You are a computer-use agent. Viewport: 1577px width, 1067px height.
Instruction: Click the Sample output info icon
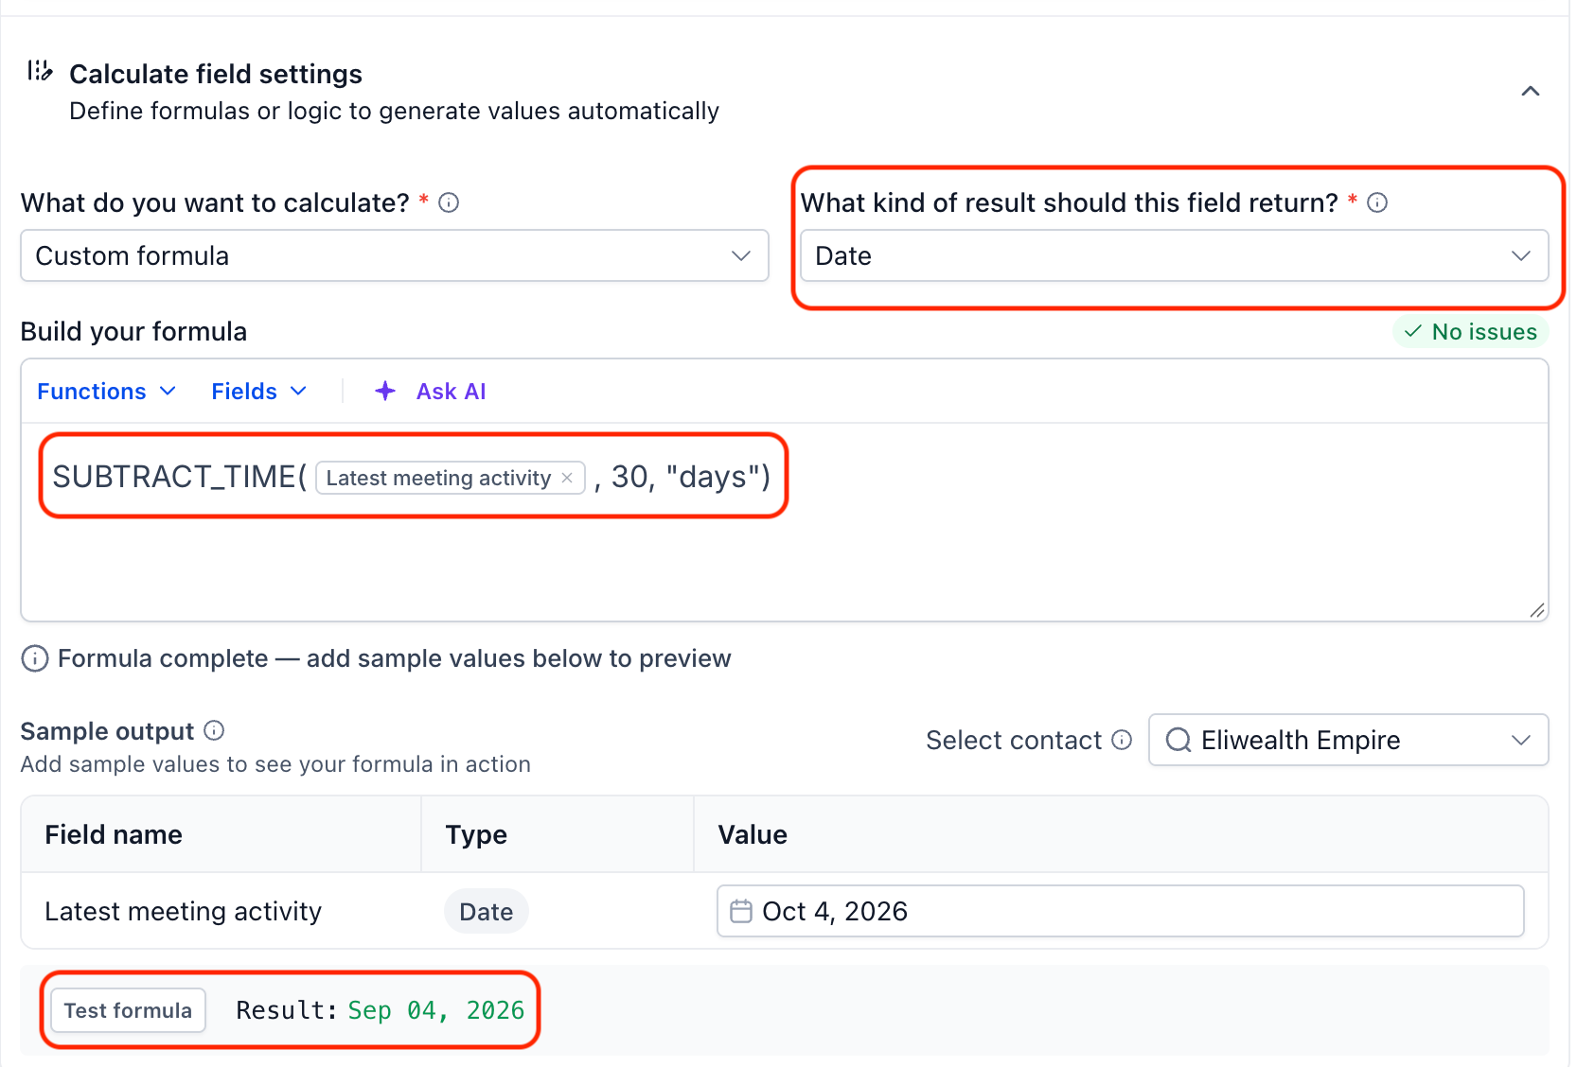point(214,730)
